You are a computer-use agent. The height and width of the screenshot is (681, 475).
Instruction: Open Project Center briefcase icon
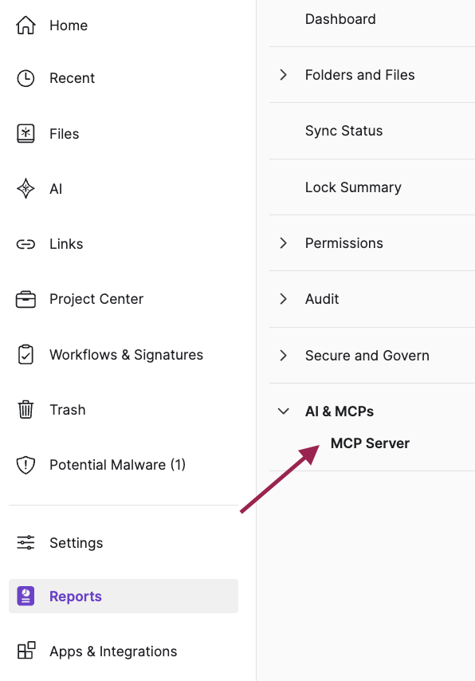point(26,299)
